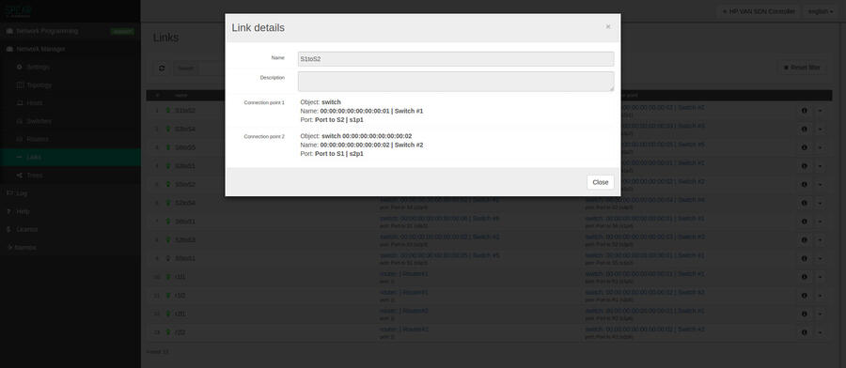This screenshot has height=368, width=846.
Task: Edit the Name field containing S1toS2
Action: coord(455,59)
